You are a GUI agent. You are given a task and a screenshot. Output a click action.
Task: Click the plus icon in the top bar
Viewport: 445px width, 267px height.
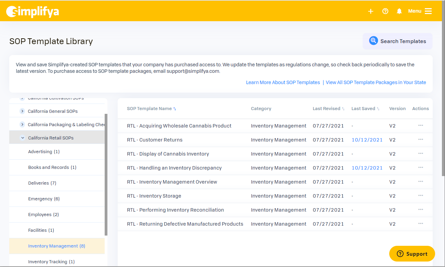click(x=371, y=11)
